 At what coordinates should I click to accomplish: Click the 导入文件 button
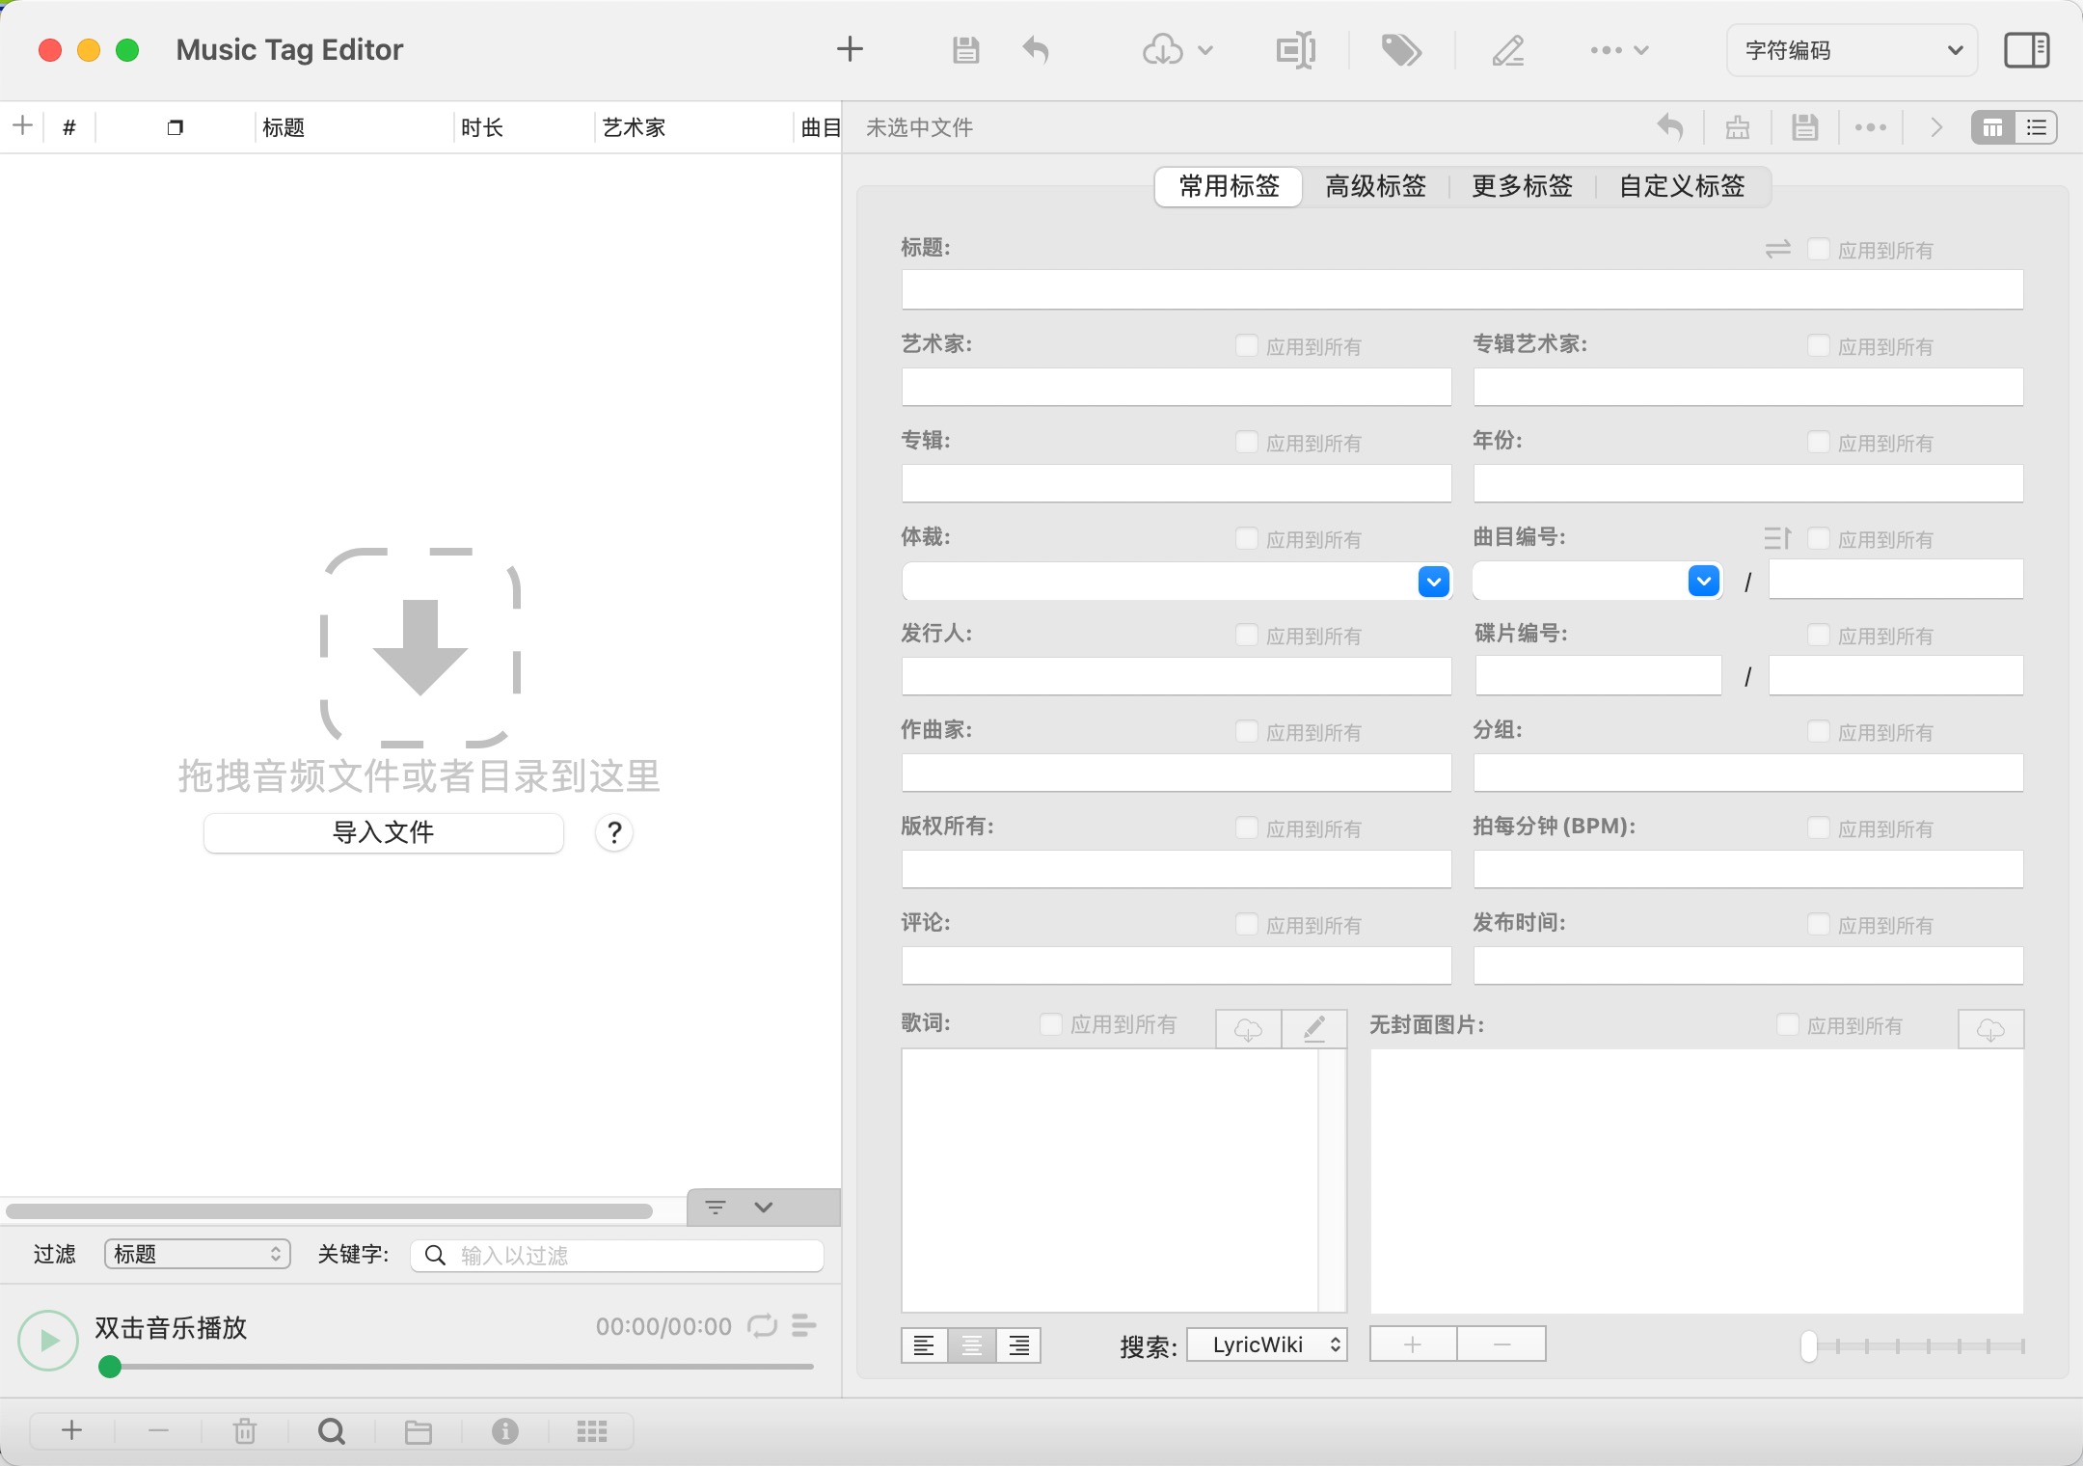pyautogui.click(x=384, y=829)
